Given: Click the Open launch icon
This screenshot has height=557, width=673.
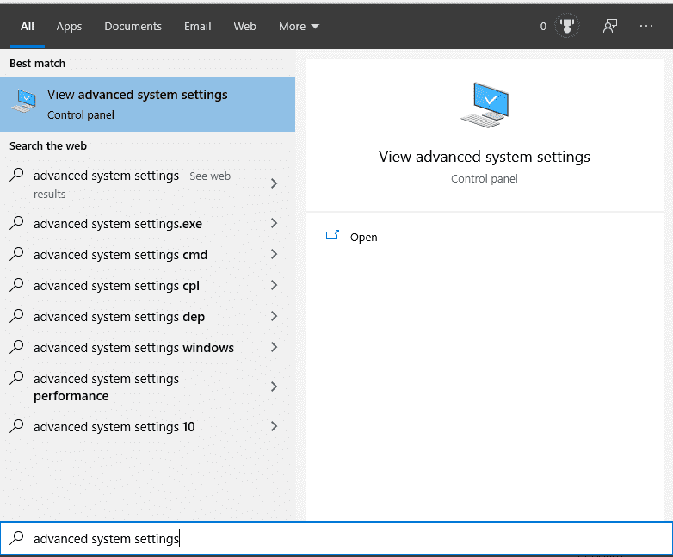Looking at the screenshot, I should point(332,235).
